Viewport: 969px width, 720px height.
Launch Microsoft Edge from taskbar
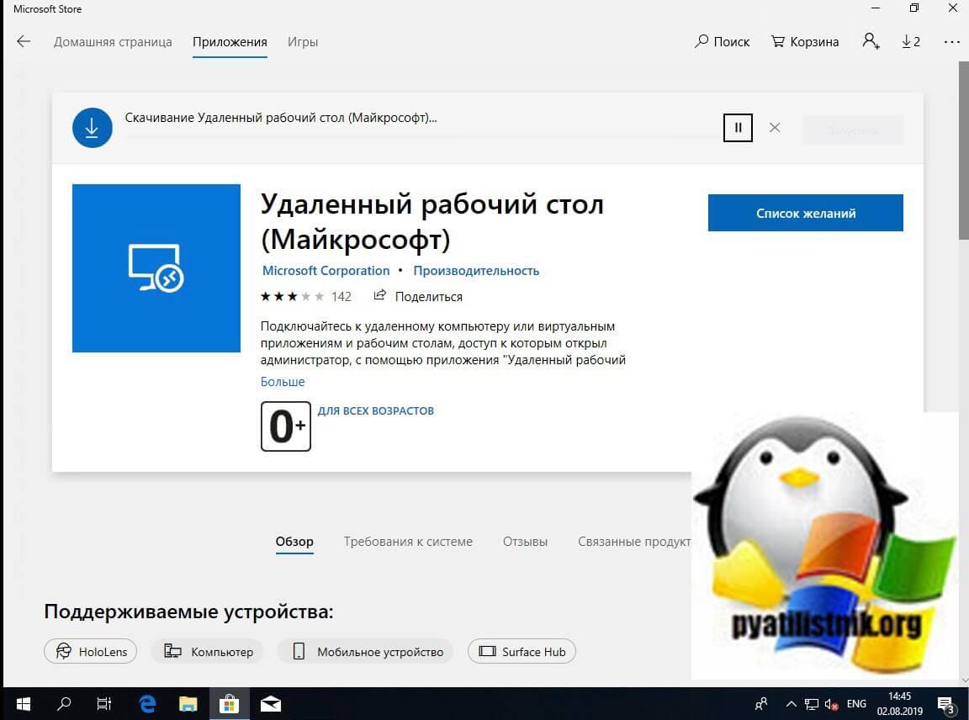pyautogui.click(x=147, y=704)
